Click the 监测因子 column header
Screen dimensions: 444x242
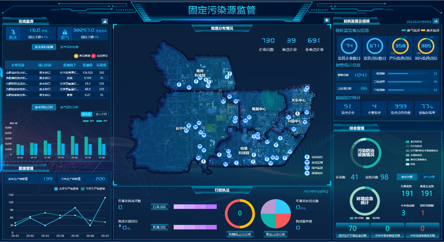(x=69, y=65)
